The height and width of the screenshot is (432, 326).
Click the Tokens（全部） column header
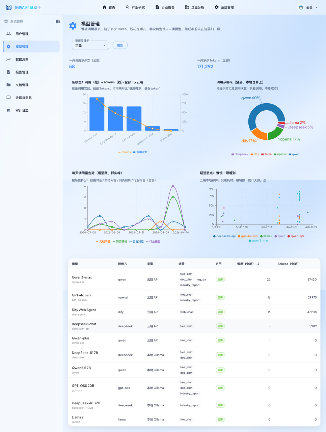pos(288,264)
